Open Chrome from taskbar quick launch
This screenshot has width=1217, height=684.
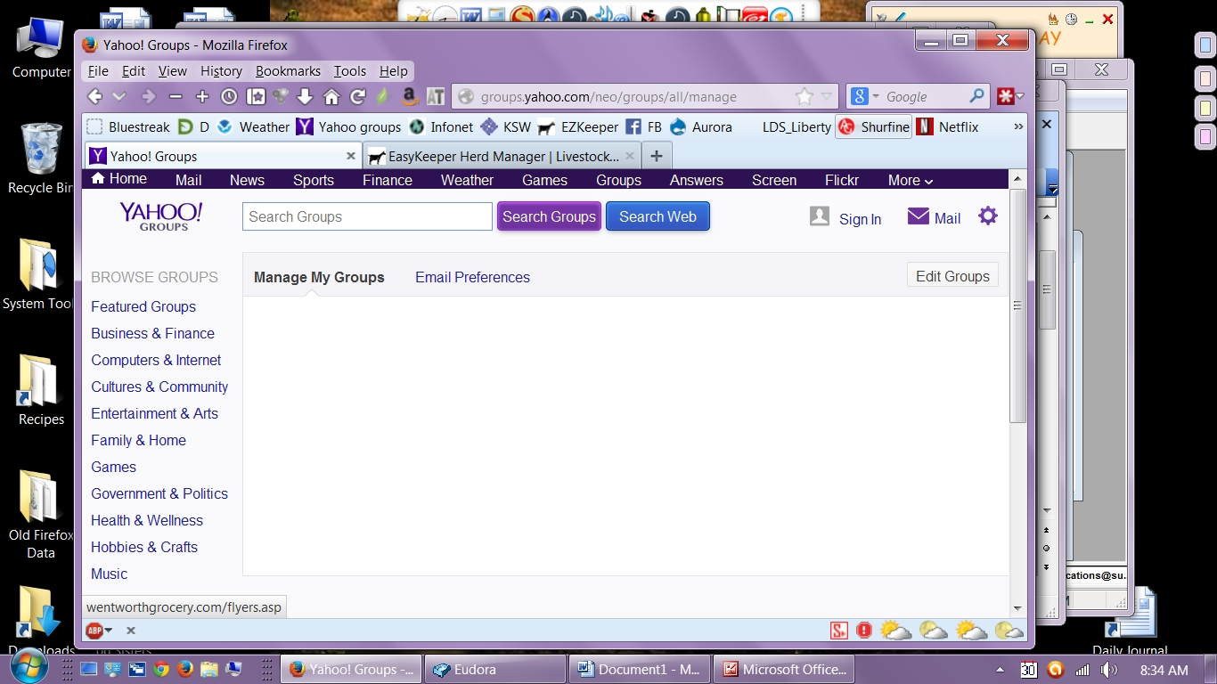161,669
